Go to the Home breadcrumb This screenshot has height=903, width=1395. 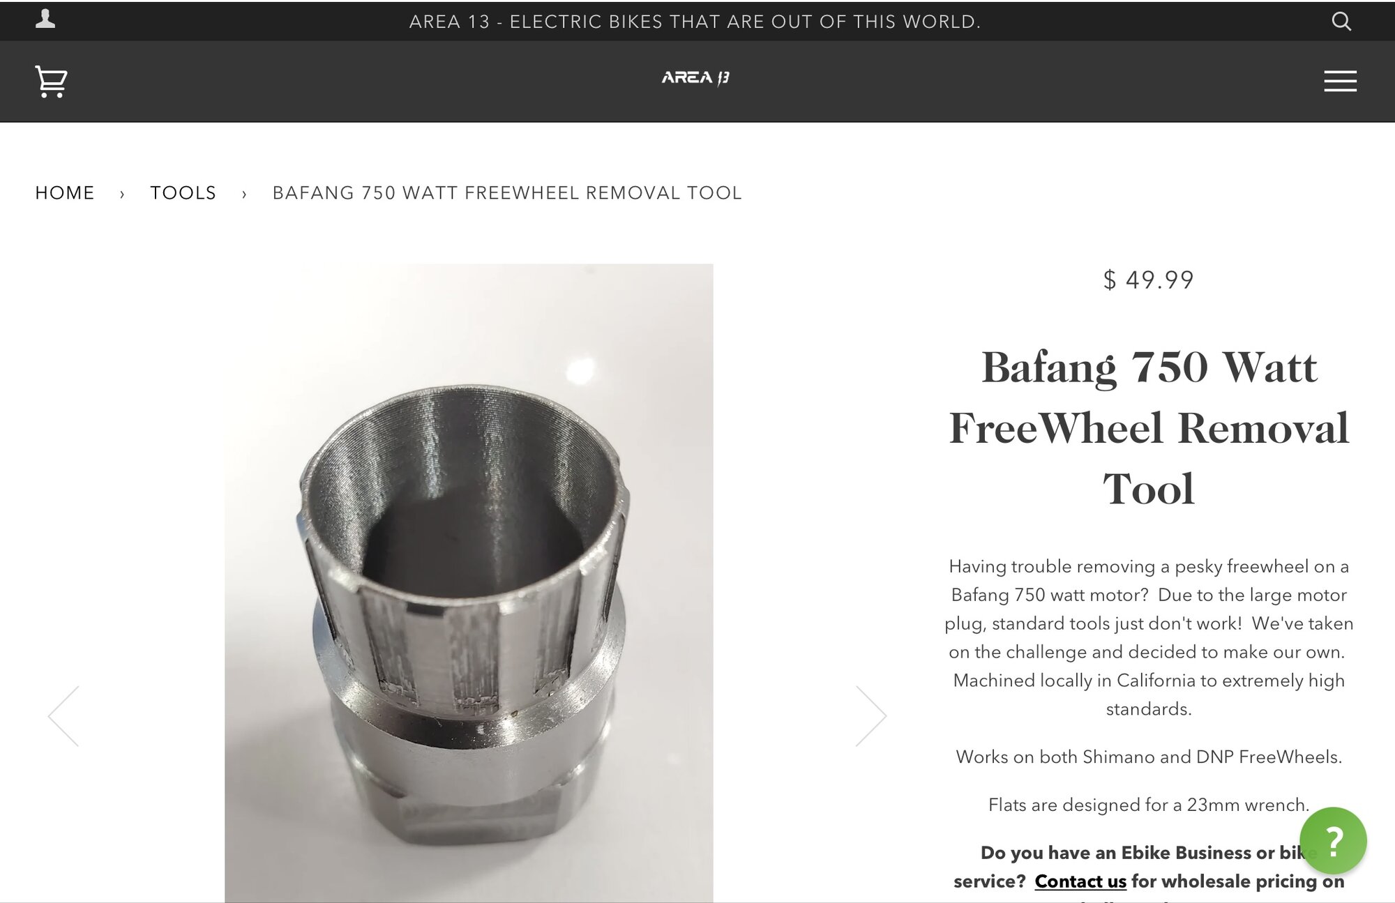point(65,193)
